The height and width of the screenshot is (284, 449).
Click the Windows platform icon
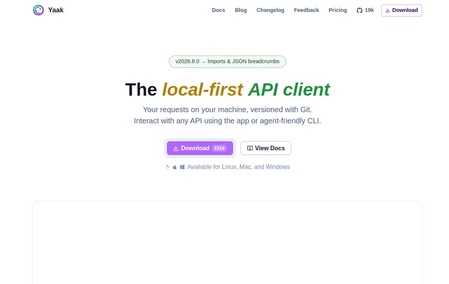click(182, 167)
